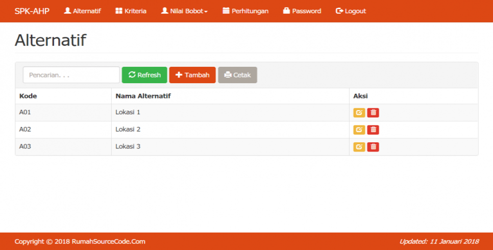Go to the Kriteria page

pyautogui.click(x=131, y=11)
